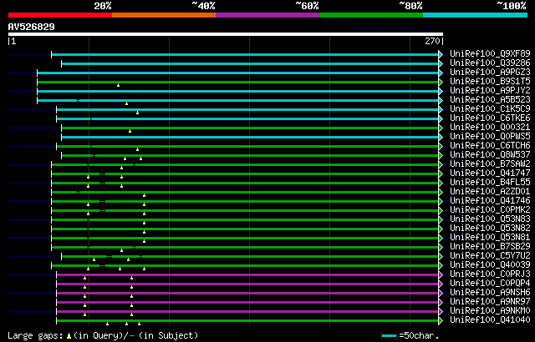Screen dimensions: 535x342
Task: Click the orange ~40% legend color bar
Action: [163, 15]
